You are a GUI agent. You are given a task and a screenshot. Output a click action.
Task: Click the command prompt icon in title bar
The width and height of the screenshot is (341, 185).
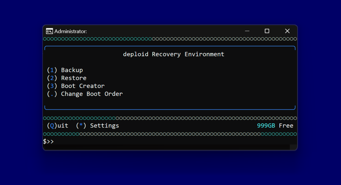49,31
